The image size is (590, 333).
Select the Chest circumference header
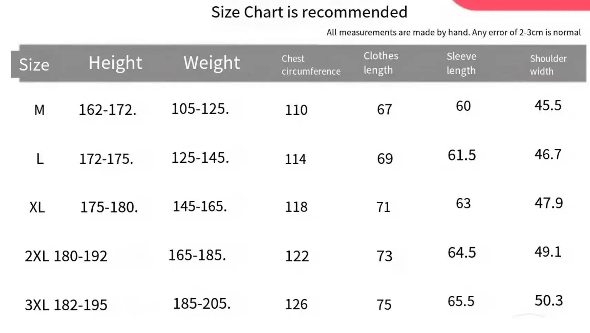(311, 65)
